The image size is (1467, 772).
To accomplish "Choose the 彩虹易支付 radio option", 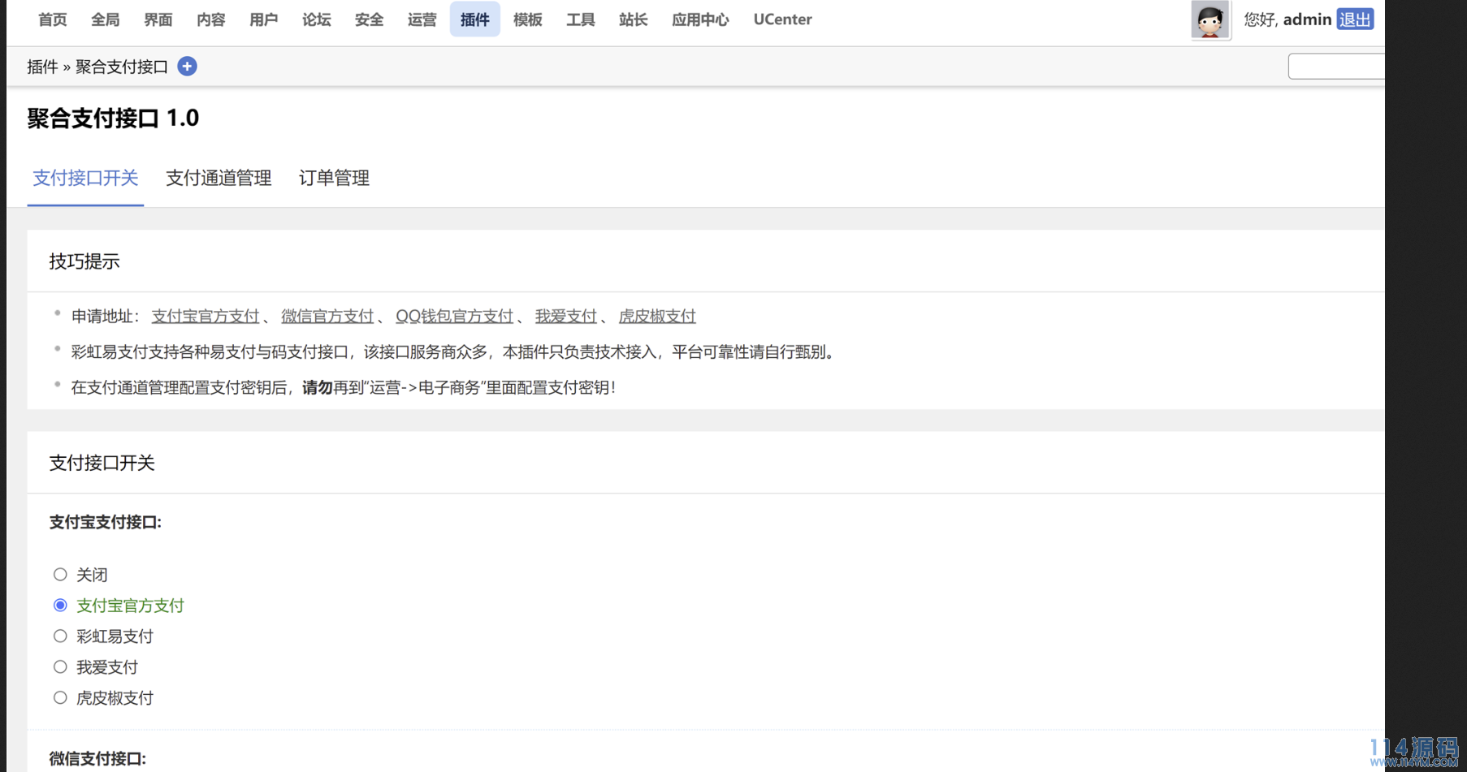I will pyautogui.click(x=60, y=636).
